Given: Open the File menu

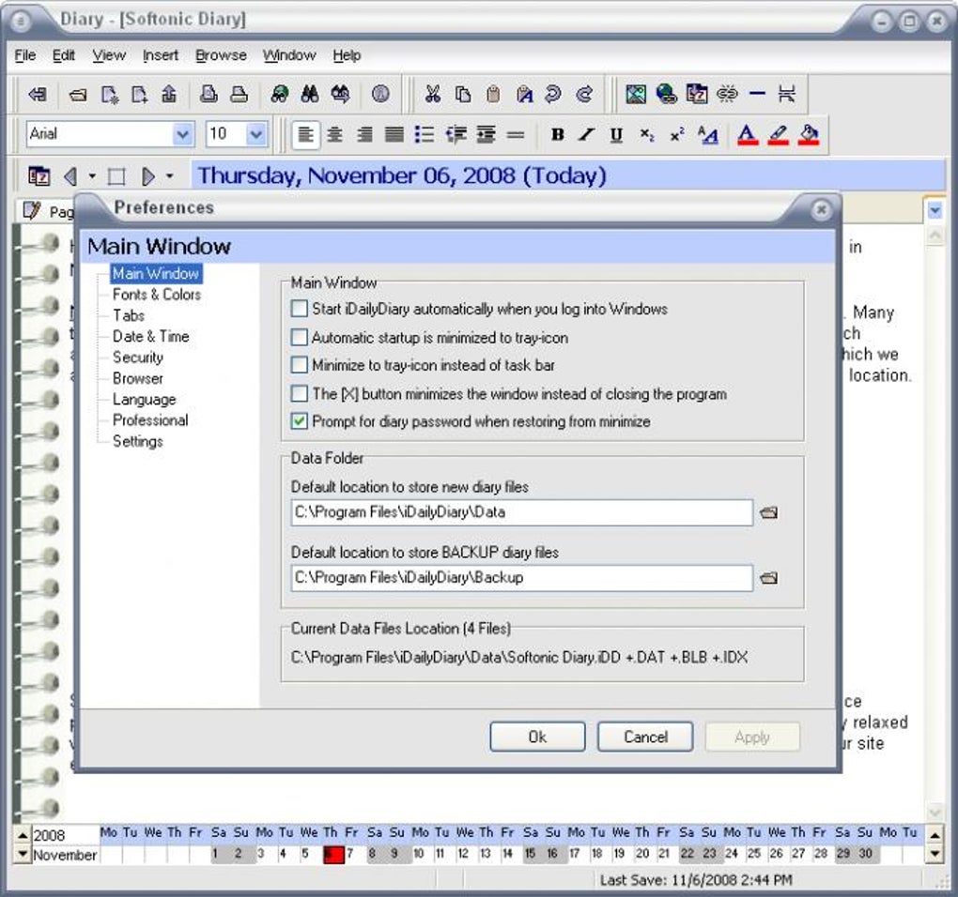Looking at the screenshot, I should click(x=25, y=55).
